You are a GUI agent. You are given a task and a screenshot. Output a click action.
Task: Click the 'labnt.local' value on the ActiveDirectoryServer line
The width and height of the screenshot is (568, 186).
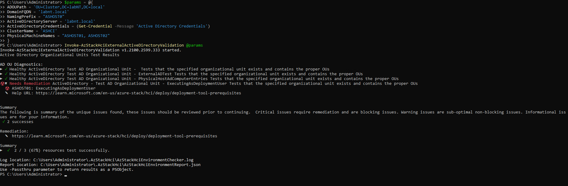80,21
